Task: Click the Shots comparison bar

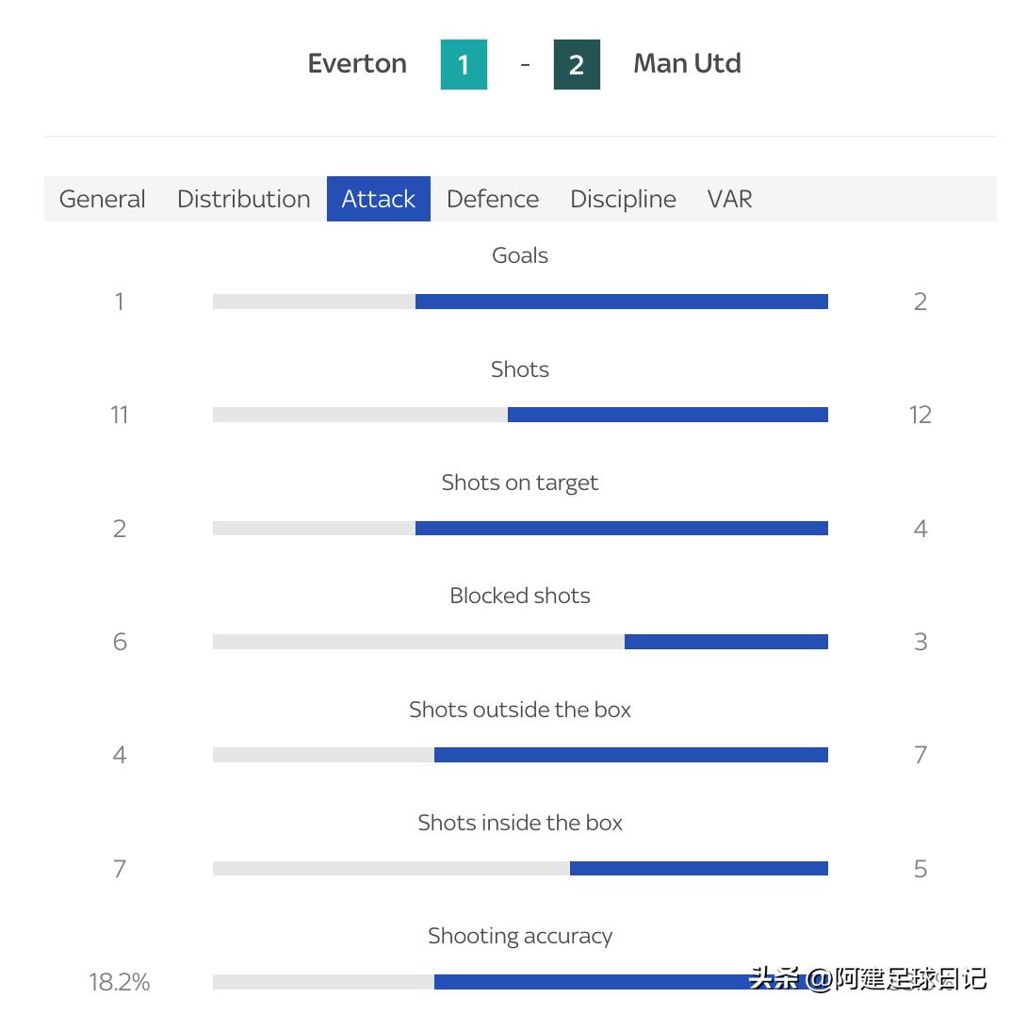Action: pyautogui.click(x=520, y=415)
